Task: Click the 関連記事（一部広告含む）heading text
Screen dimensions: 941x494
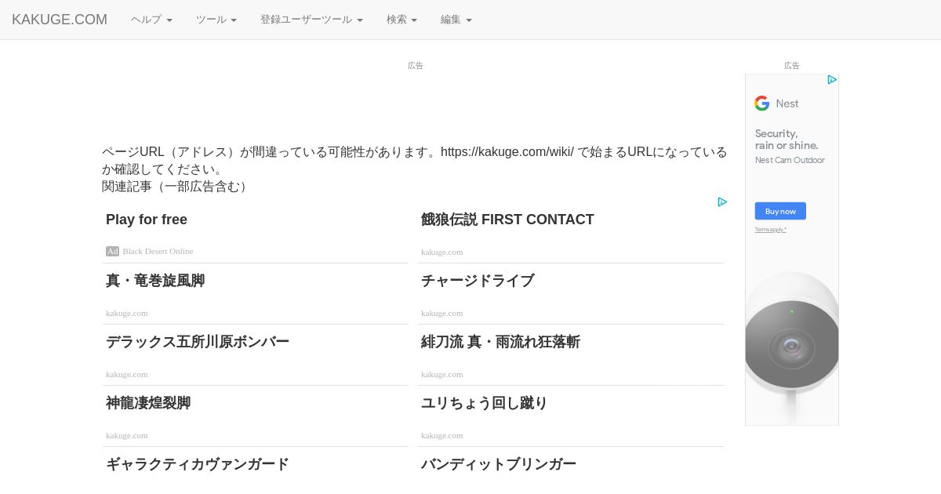Action: pyautogui.click(x=177, y=187)
